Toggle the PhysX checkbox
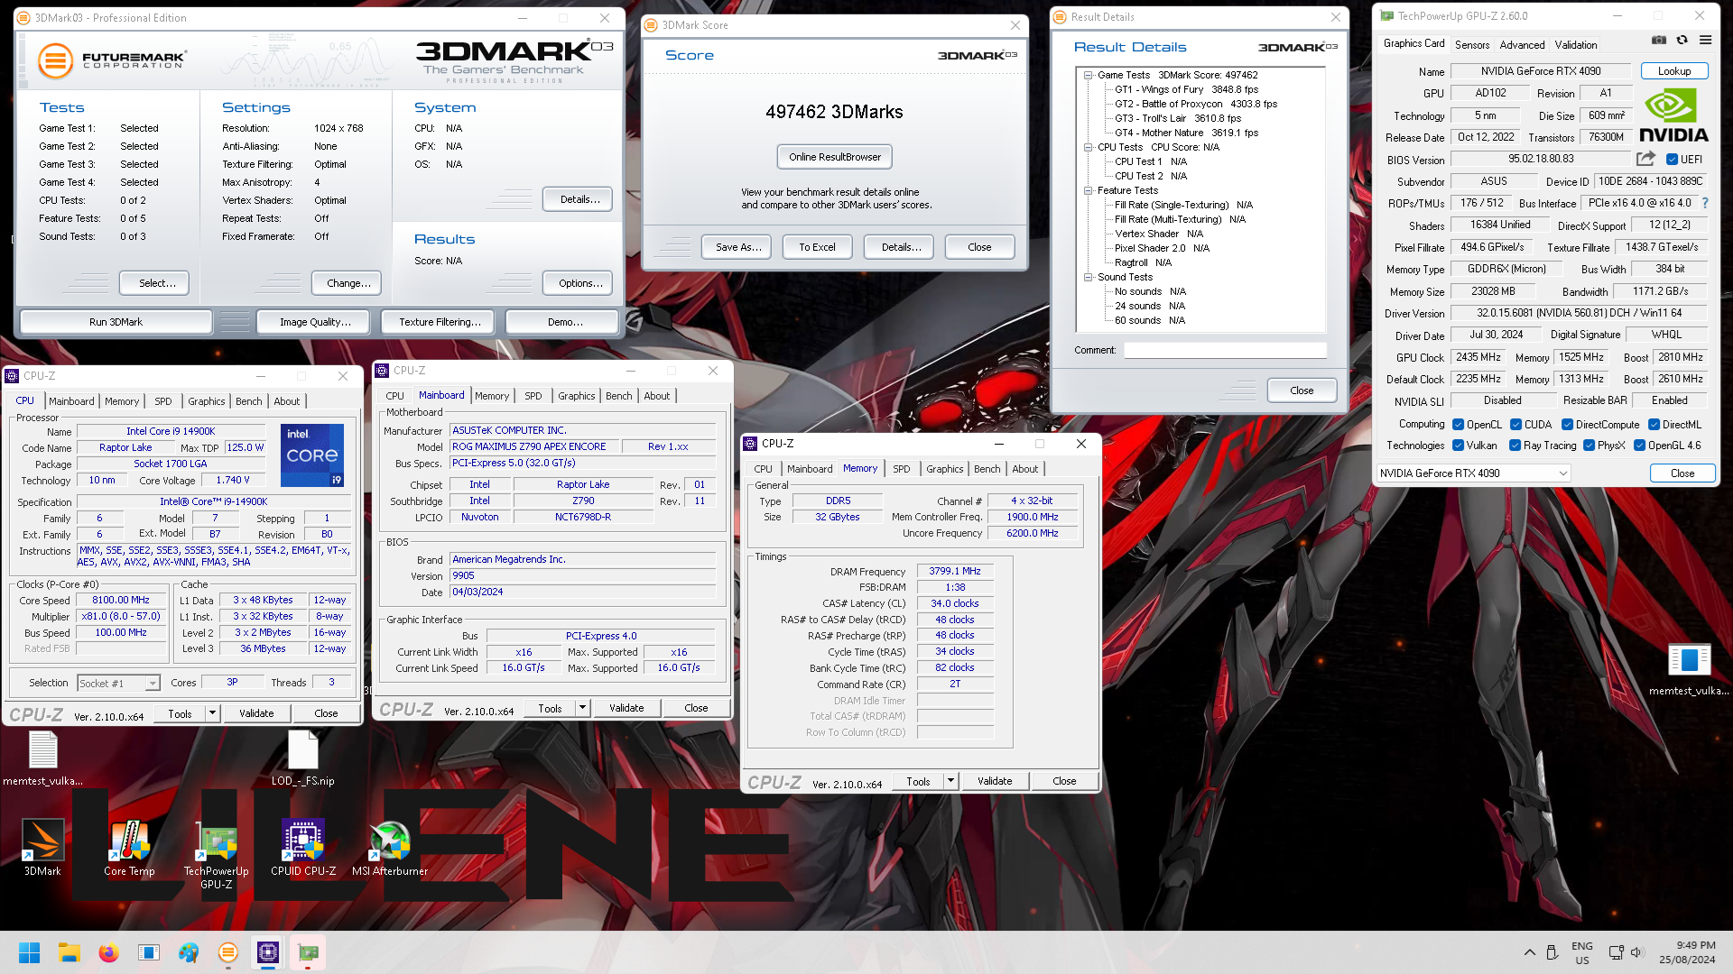The width and height of the screenshot is (1733, 974). coord(1589,446)
